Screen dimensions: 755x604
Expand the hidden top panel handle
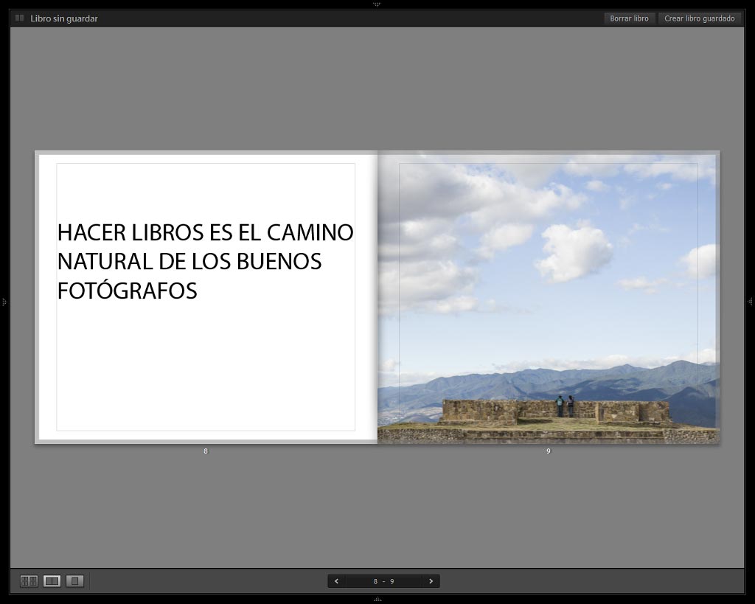click(x=377, y=4)
